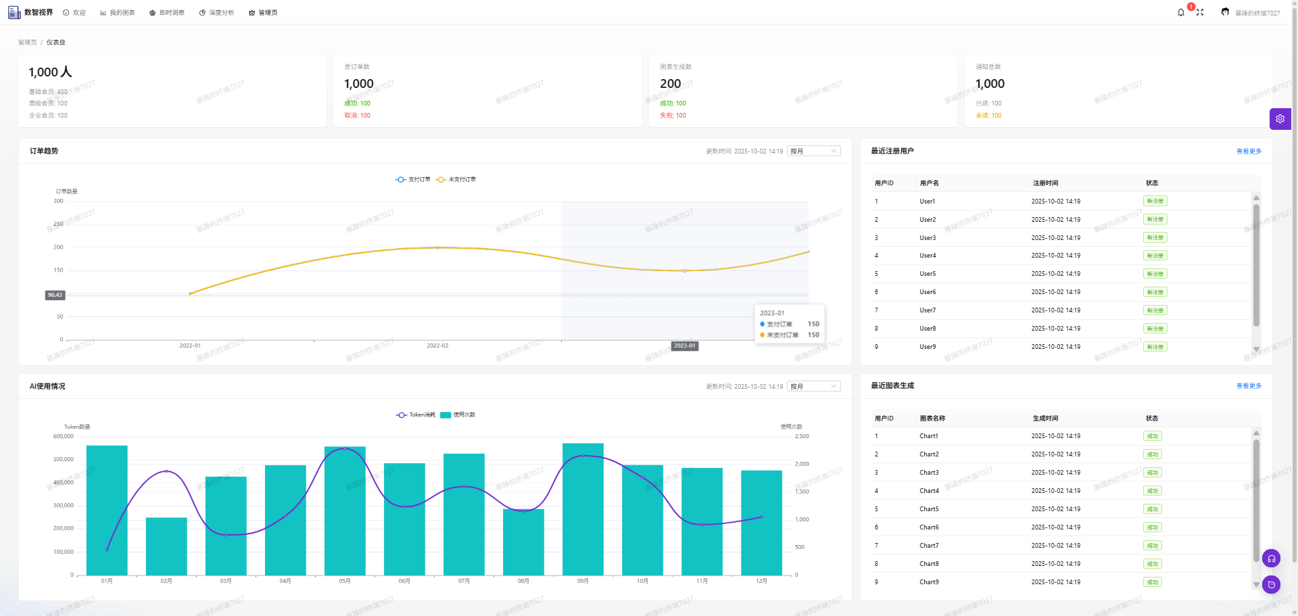Expand the 按月 dropdown in 订单趋势
Viewport: 1298px width, 616px height.
point(813,151)
